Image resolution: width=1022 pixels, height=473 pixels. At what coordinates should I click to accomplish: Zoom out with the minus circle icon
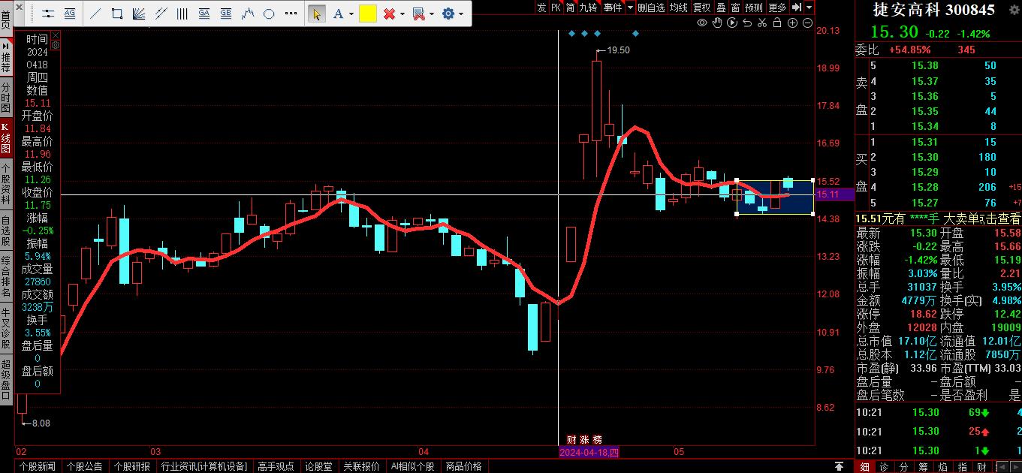coord(807,23)
